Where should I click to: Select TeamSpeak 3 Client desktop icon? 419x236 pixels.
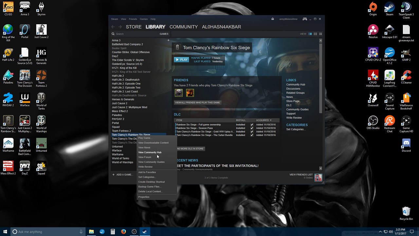(x=406, y=10)
